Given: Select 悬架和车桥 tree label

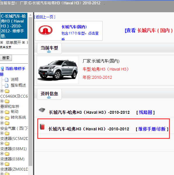Looking at the screenshot, I should (10, 106).
